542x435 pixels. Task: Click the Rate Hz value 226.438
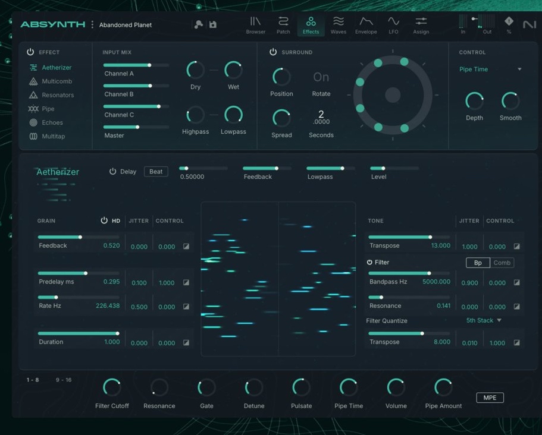coord(108,306)
